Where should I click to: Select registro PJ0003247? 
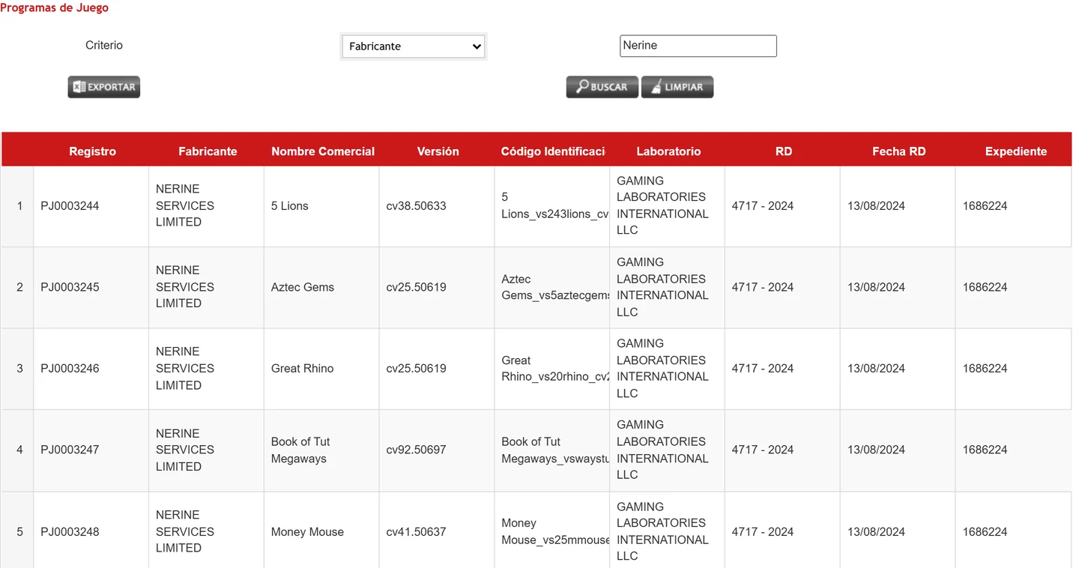[70, 450]
